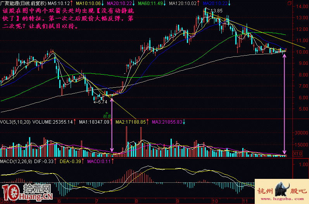Click the 5.74 low price label

coord(103,102)
